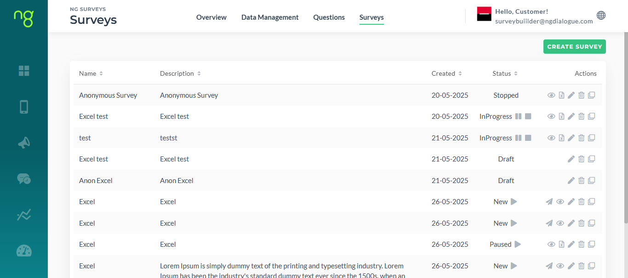Open the analytics line chart sidebar icon
The height and width of the screenshot is (278, 628).
click(24, 215)
